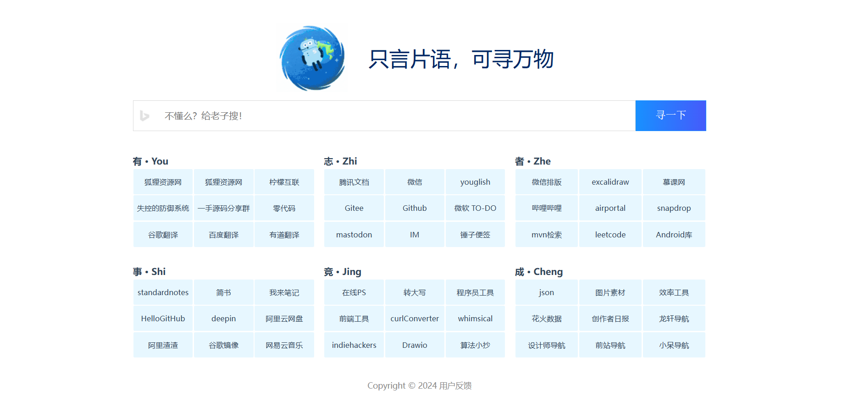Open the Github link
Viewport: 853px width, 401px height.
[415, 208]
